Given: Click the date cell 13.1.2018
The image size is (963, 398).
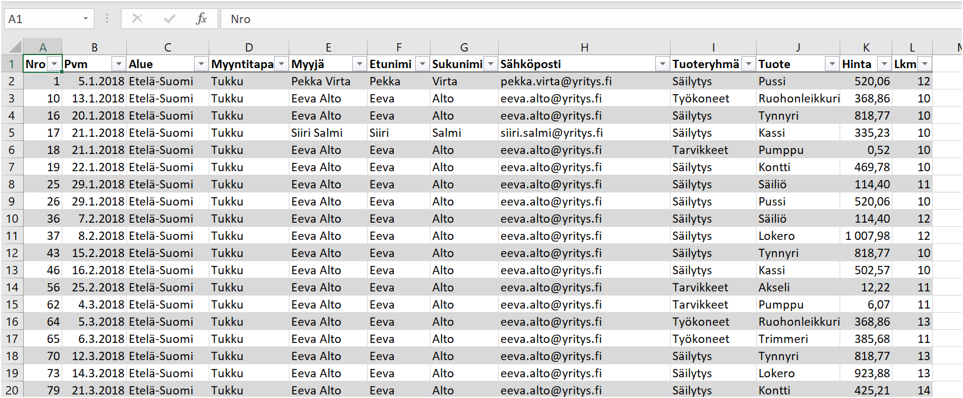Looking at the screenshot, I should point(94,98).
